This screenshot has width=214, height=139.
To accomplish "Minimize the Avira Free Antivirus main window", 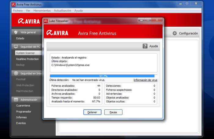I will click(x=180, y=4).
